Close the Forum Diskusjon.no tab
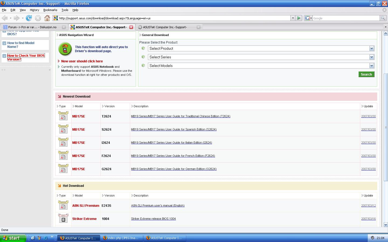 click(64, 27)
